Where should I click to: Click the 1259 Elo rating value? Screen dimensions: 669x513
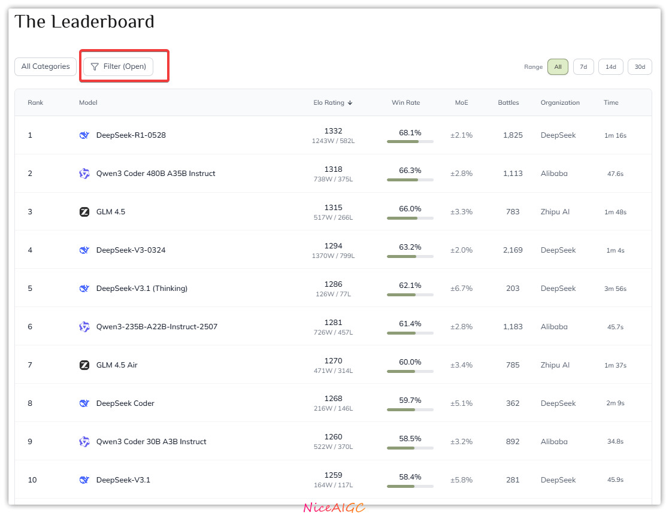click(x=333, y=475)
